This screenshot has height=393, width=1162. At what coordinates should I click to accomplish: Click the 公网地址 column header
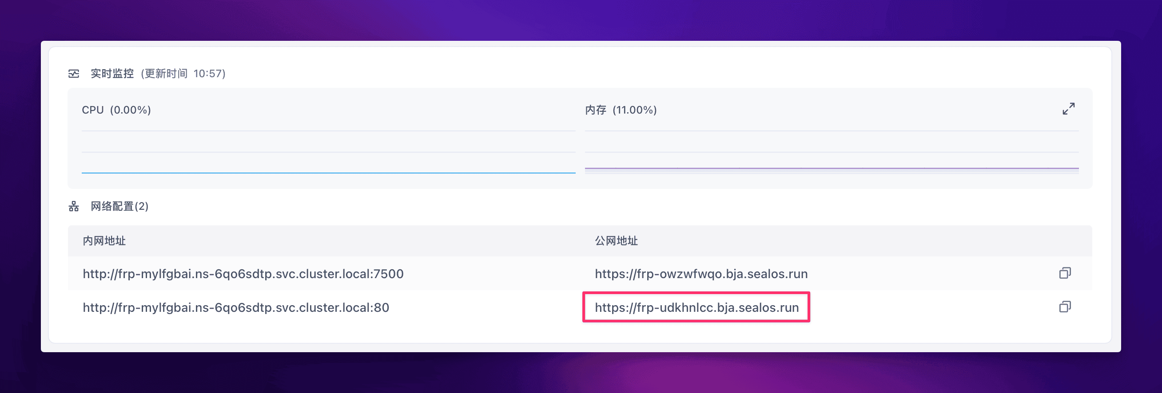pos(616,241)
